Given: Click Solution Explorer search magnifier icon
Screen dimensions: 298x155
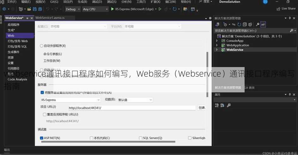Looking at the screenshot, I should [292, 30].
